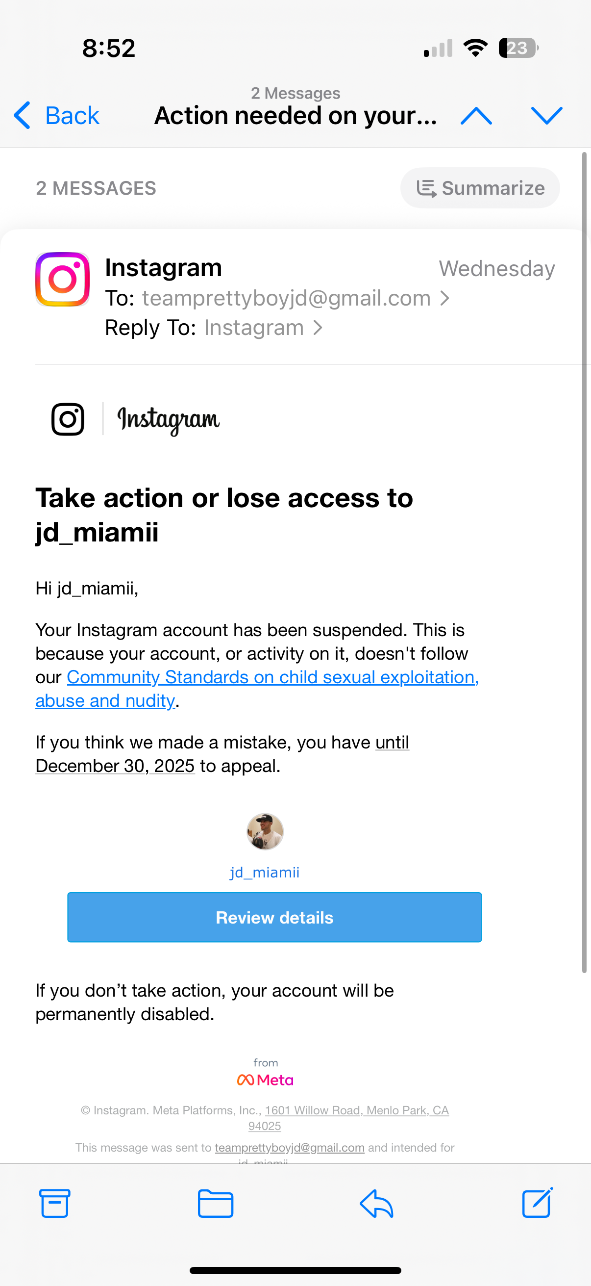
Task: Tap the December 30, 2025 date link
Action: [x=222, y=754]
